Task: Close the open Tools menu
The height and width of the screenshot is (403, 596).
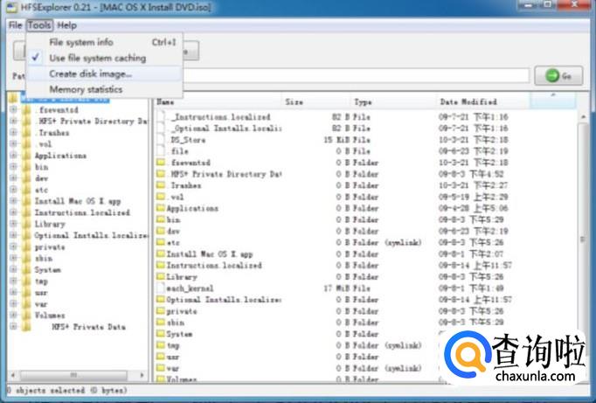Action: point(39,25)
